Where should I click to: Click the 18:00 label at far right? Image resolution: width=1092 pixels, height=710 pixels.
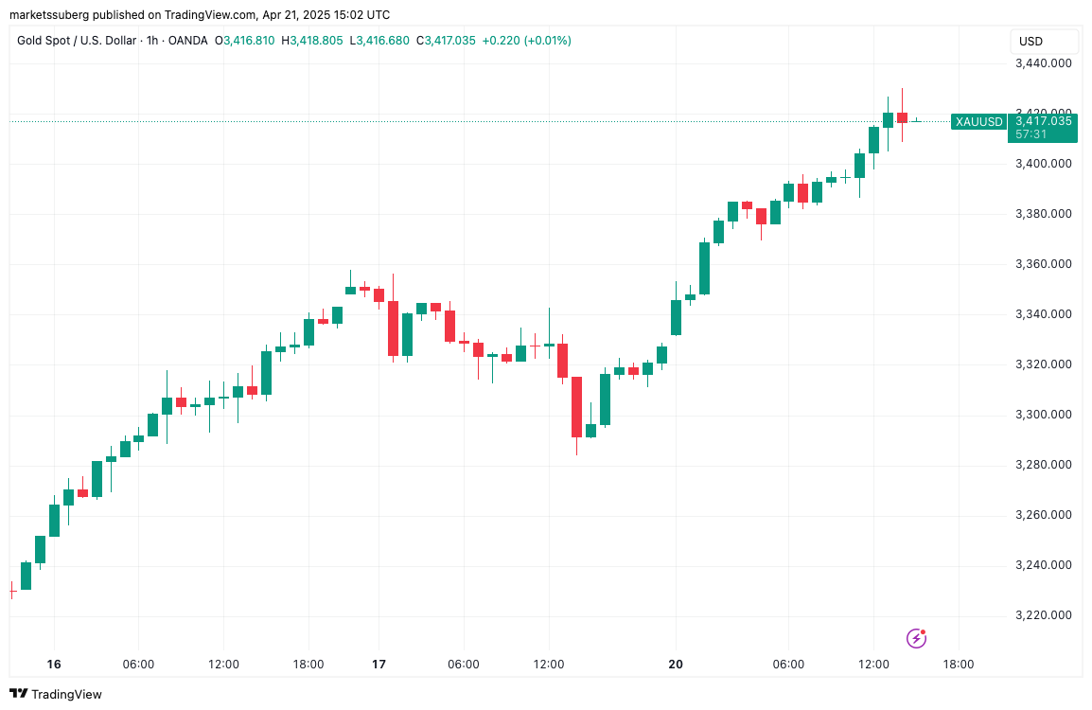(959, 665)
